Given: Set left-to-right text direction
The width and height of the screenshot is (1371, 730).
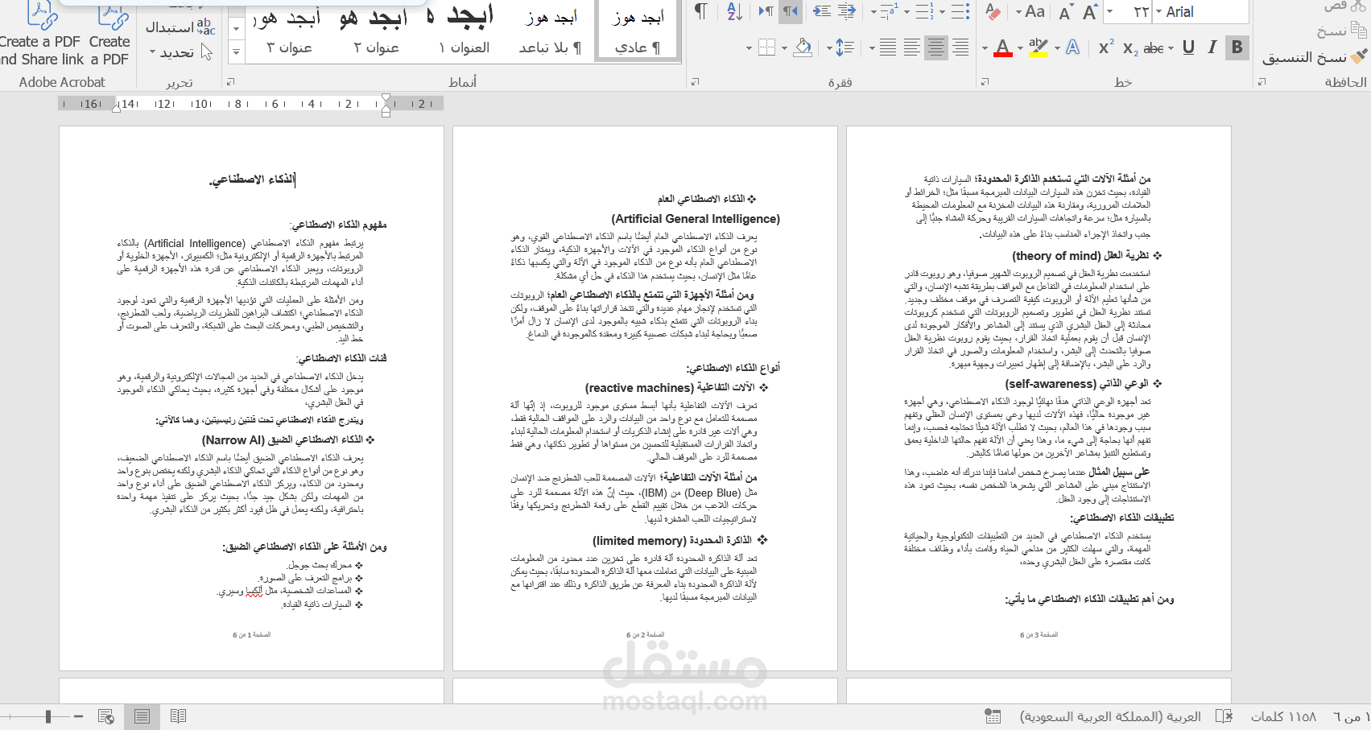Looking at the screenshot, I should click(766, 11).
